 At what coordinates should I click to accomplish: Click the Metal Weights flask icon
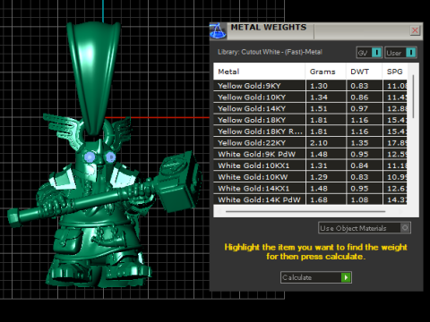click(219, 31)
